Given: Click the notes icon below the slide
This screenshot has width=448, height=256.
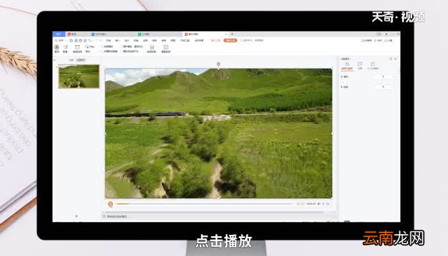Looking at the screenshot, I should point(104,216).
